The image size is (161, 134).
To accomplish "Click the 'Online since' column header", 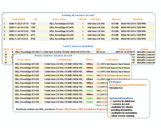I will pos(125,49).
